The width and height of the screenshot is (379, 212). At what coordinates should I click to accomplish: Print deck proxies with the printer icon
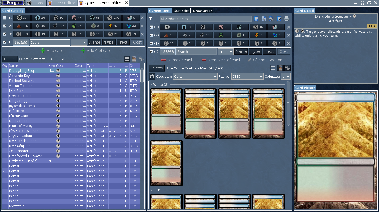[287, 19]
